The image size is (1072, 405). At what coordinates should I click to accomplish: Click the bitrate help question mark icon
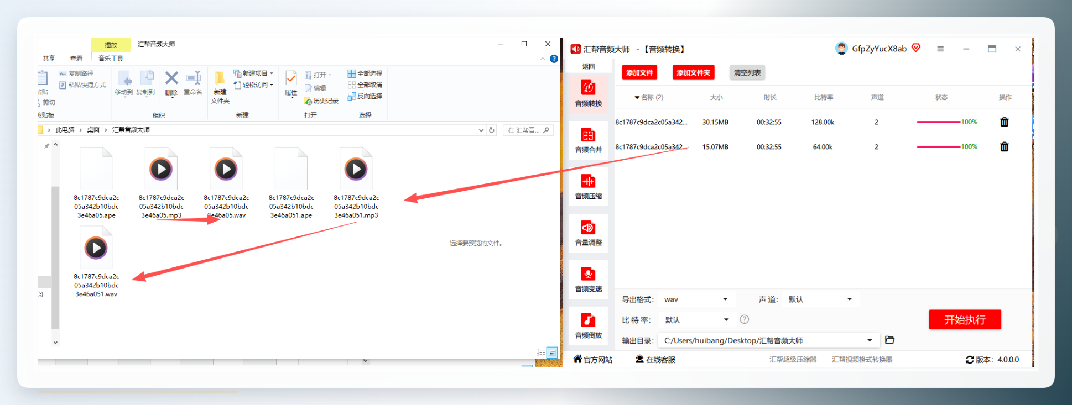pos(745,319)
